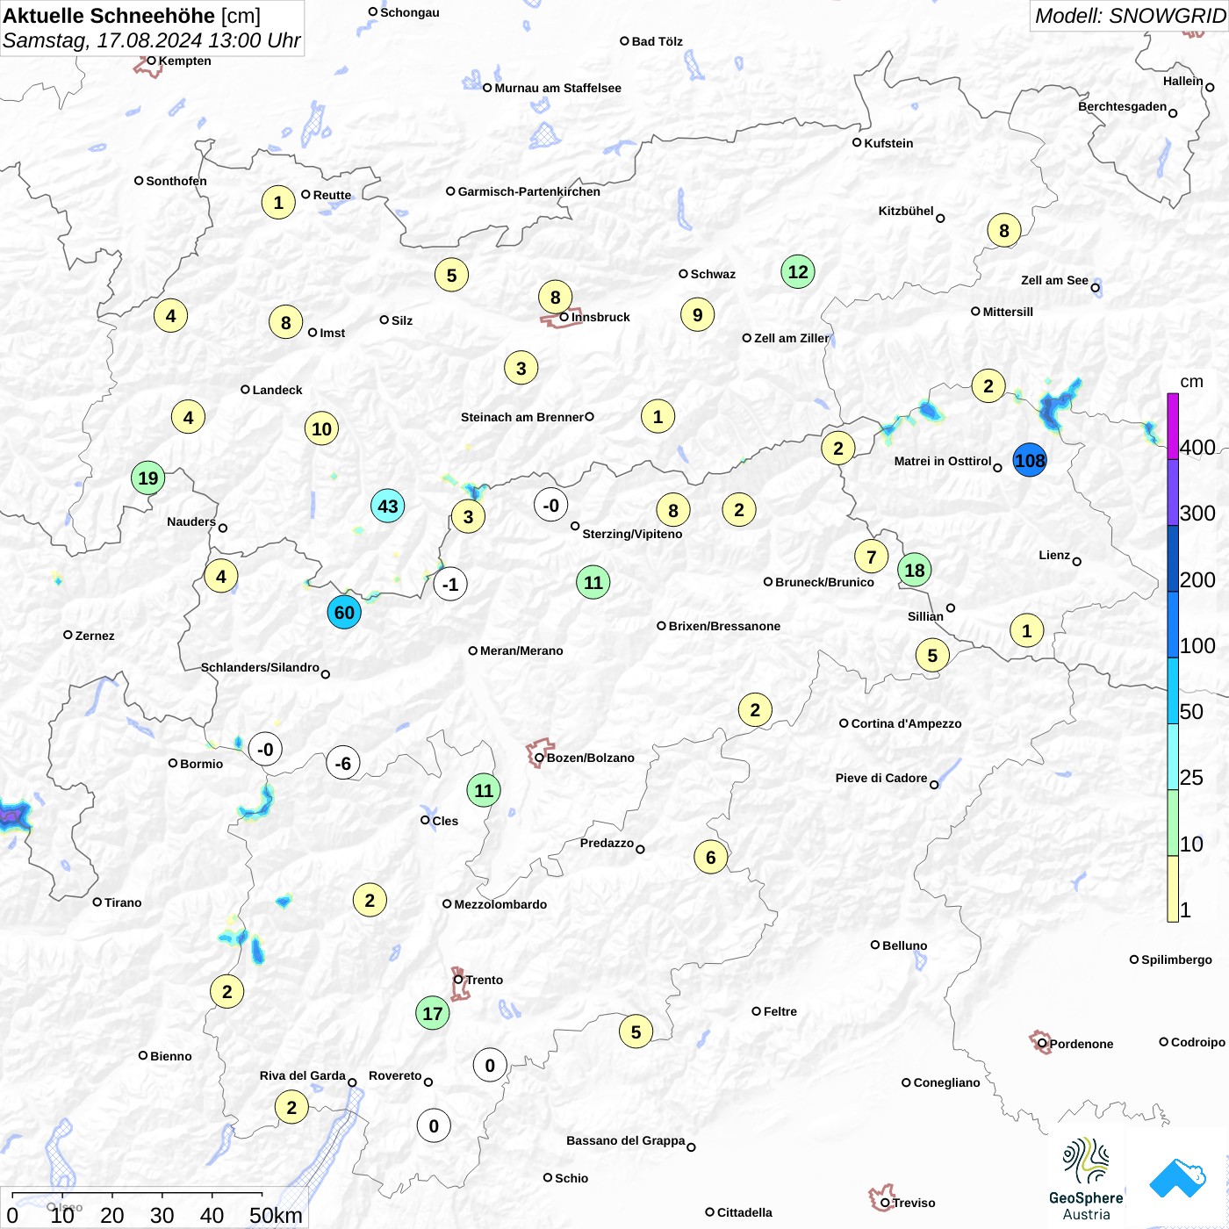Click the Bormio town label
Screen dimensions: 1229x1229
point(202,764)
